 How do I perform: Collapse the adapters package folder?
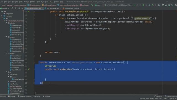[6, 37]
